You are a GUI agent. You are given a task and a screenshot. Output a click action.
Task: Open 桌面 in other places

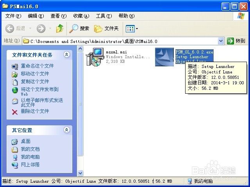25,141
